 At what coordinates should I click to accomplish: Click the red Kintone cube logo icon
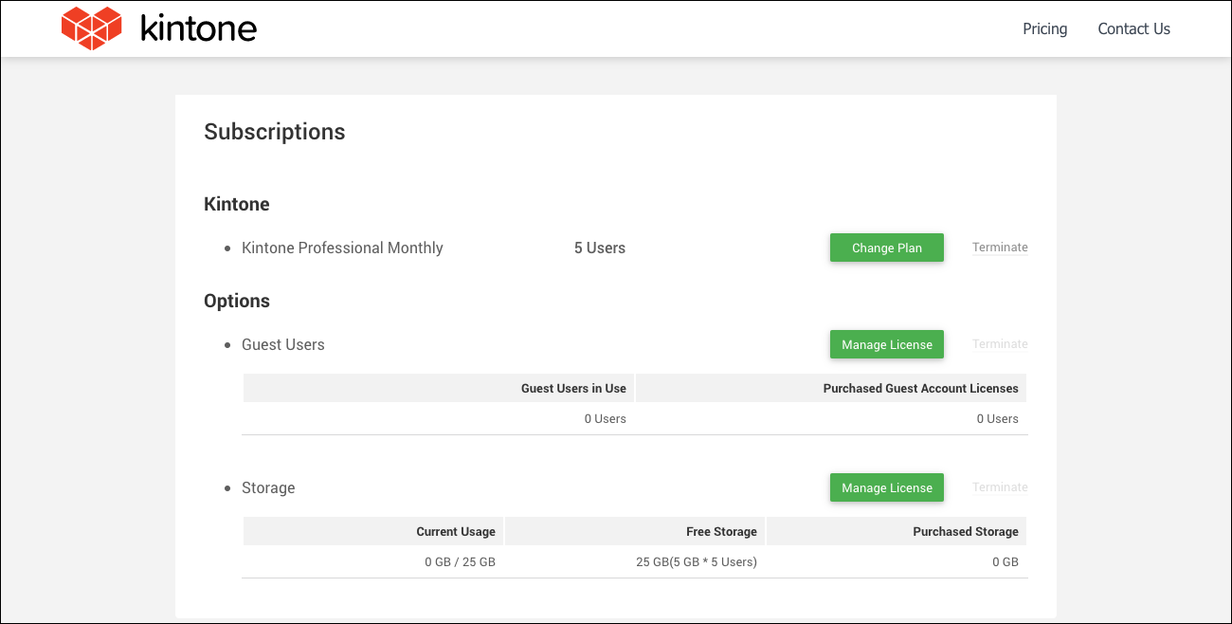coord(91,28)
